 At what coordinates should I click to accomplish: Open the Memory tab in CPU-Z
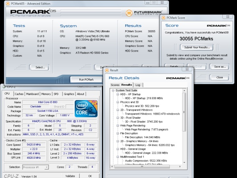[46, 94]
